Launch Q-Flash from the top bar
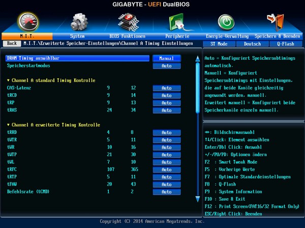305x228 pixels. tap(286, 44)
